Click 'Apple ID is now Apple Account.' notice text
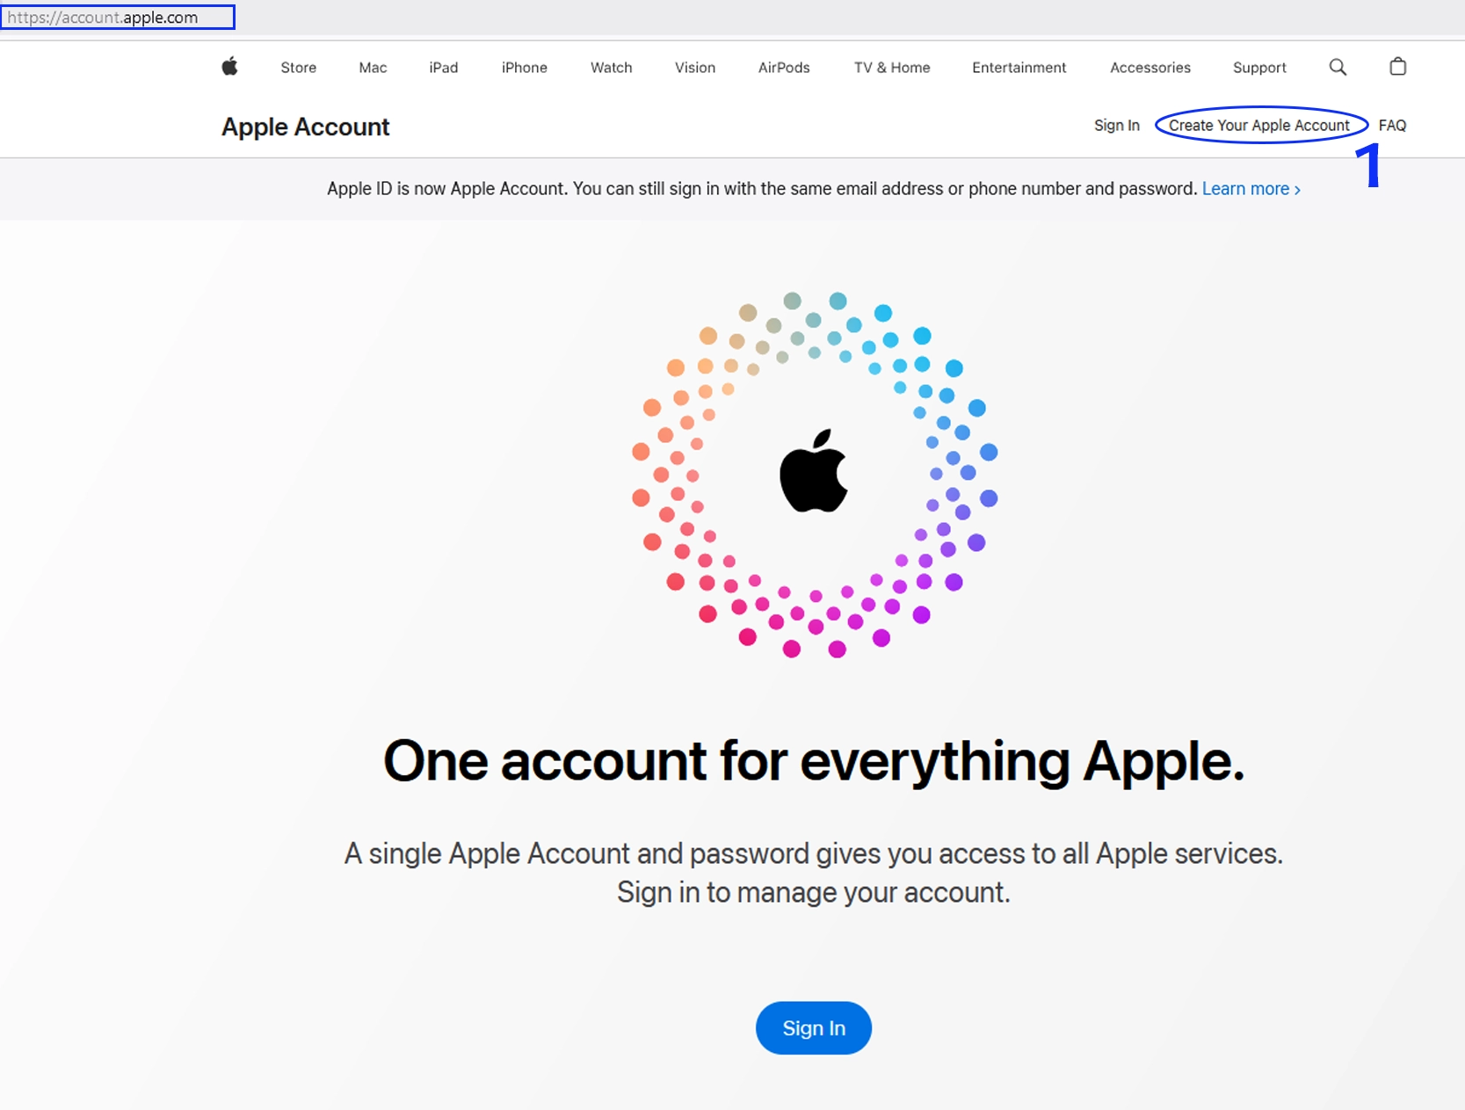 [x=447, y=189]
